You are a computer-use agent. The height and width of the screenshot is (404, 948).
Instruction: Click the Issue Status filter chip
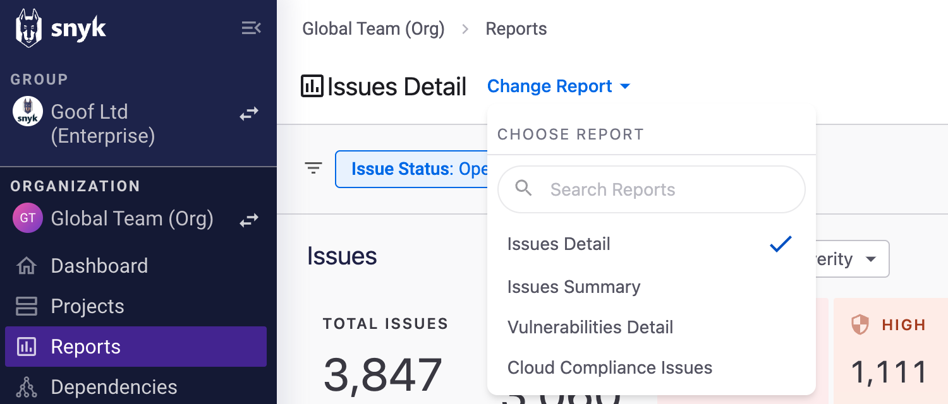411,169
